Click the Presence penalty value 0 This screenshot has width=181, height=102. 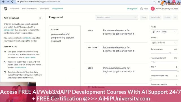click(176, 84)
